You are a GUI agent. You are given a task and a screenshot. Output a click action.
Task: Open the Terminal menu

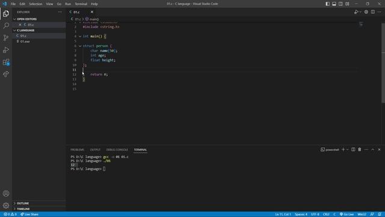click(81, 4)
